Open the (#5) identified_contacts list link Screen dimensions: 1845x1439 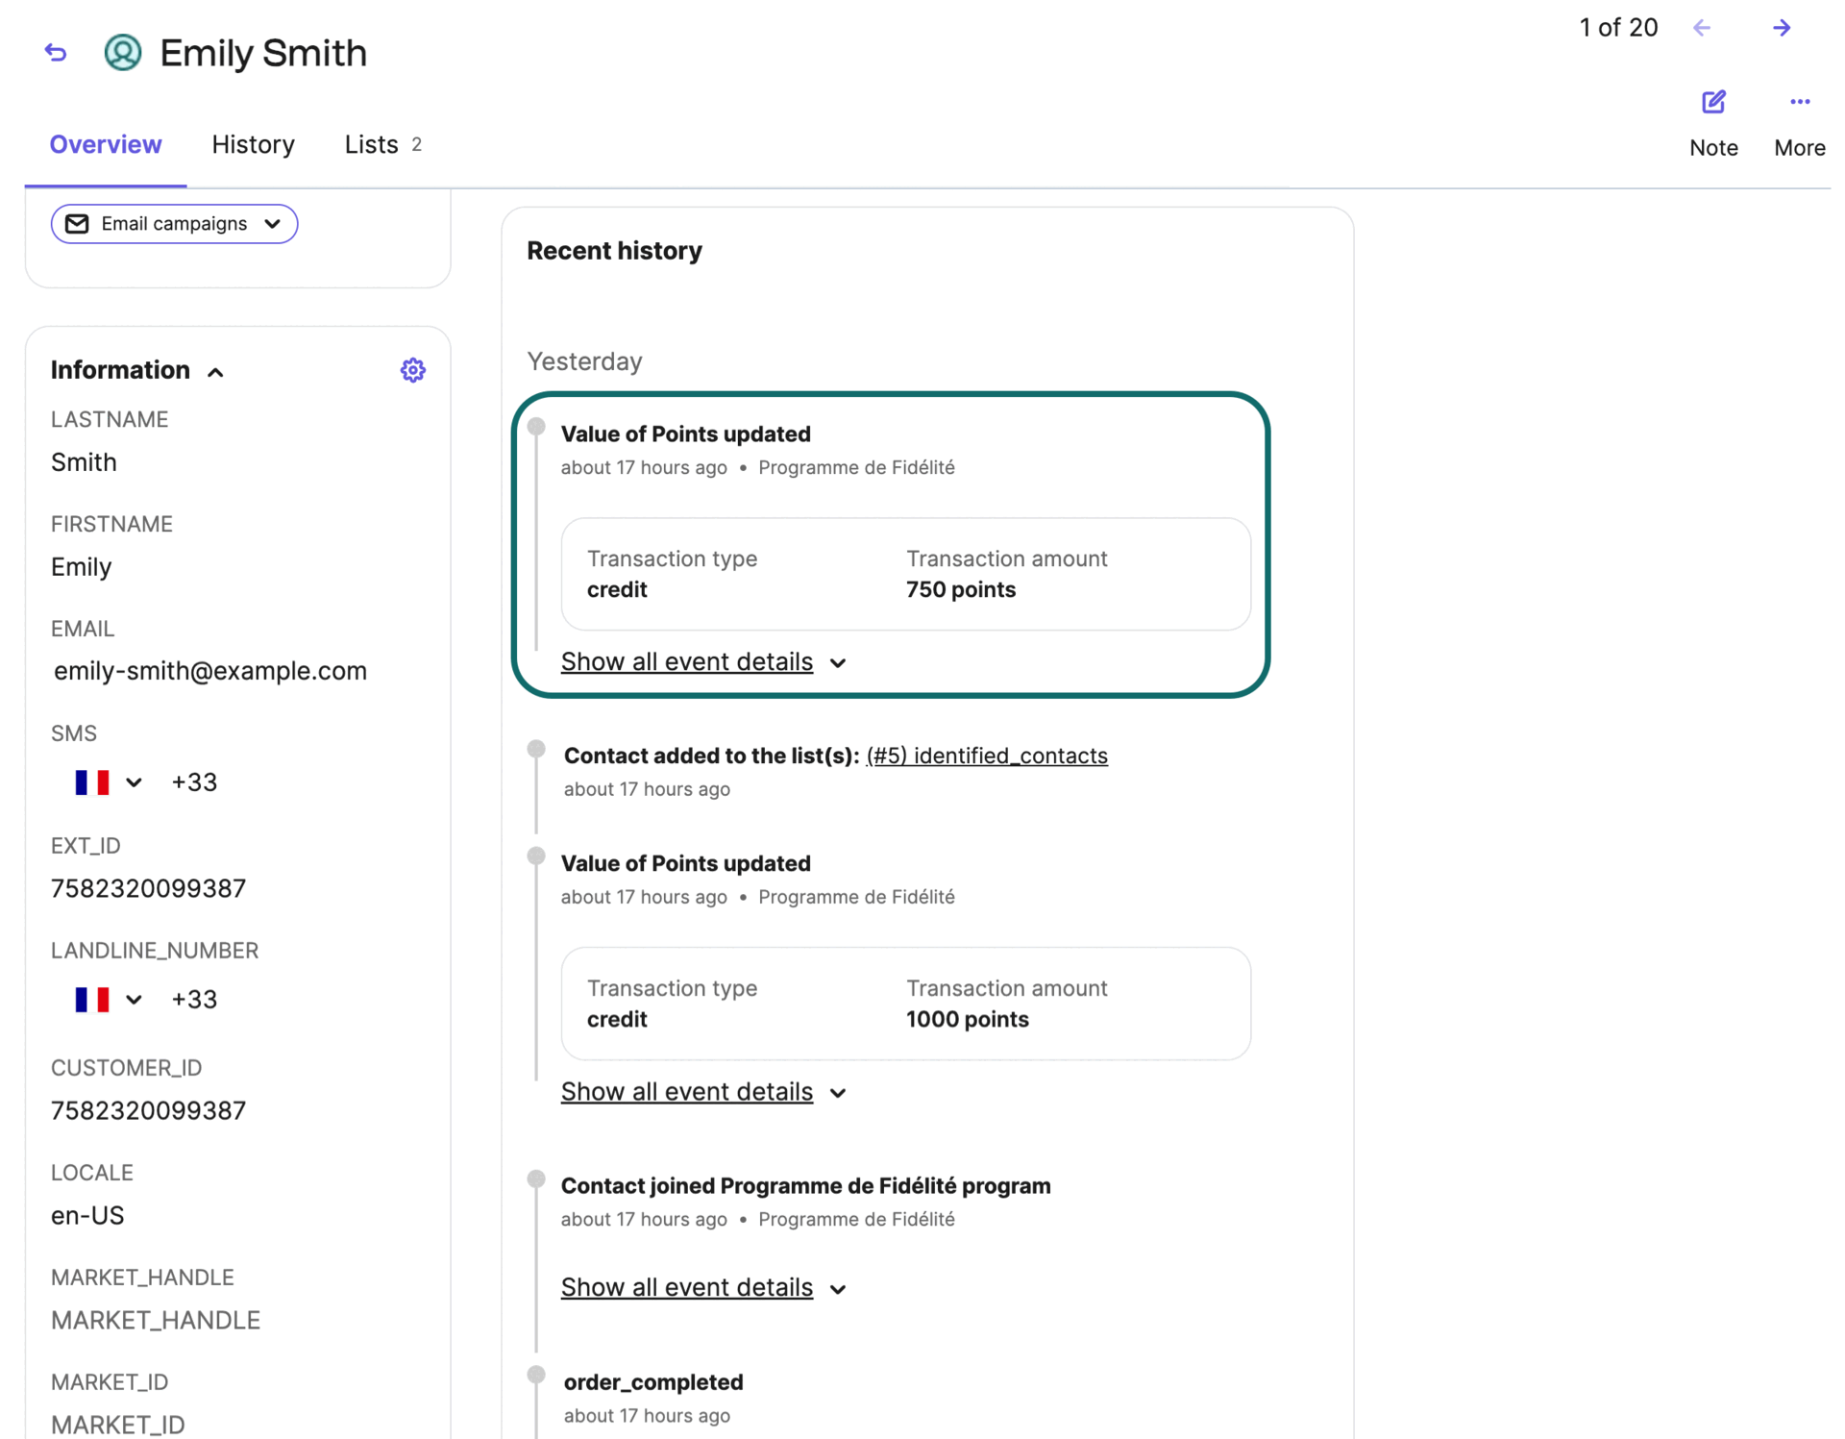click(x=986, y=756)
